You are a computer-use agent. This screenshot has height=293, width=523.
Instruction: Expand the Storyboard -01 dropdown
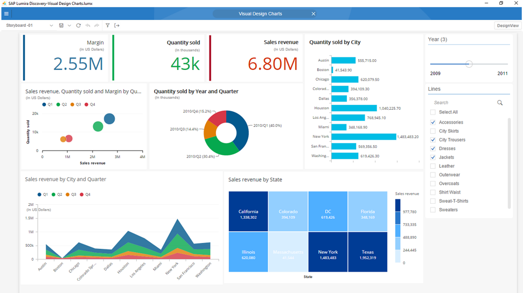(51, 25)
